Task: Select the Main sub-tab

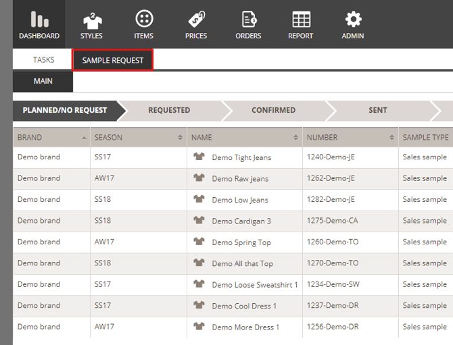Action: click(43, 81)
